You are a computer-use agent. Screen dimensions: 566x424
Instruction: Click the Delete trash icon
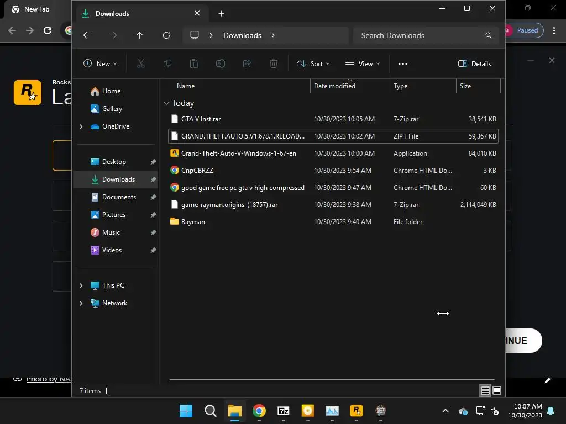click(x=274, y=64)
